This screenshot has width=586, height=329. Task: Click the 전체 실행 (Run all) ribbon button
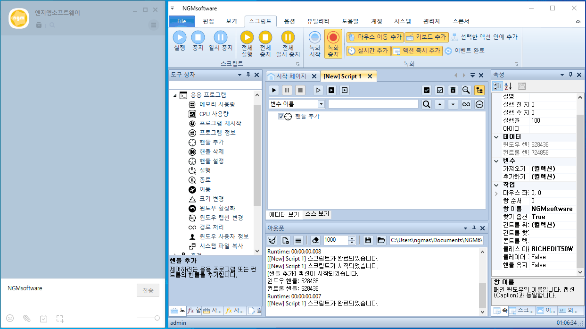click(x=247, y=44)
